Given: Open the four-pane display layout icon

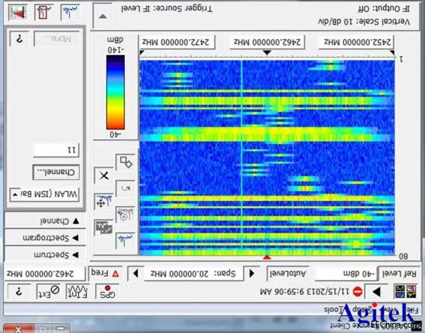Looking at the screenshot, I should (405, 292).
